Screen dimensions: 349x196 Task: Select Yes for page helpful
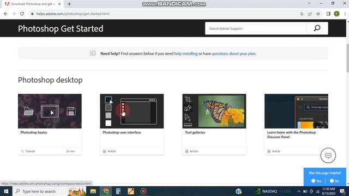coord(316,181)
